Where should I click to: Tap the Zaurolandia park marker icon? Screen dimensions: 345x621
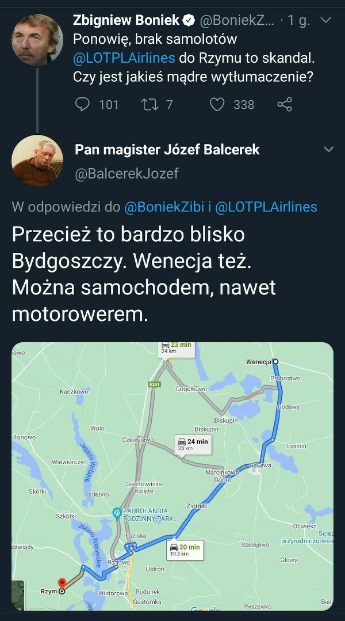coord(117,513)
